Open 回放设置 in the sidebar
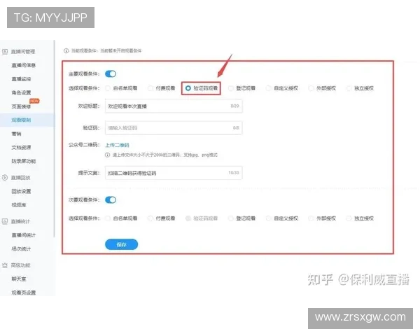The width and height of the screenshot is (420, 336). [21, 191]
